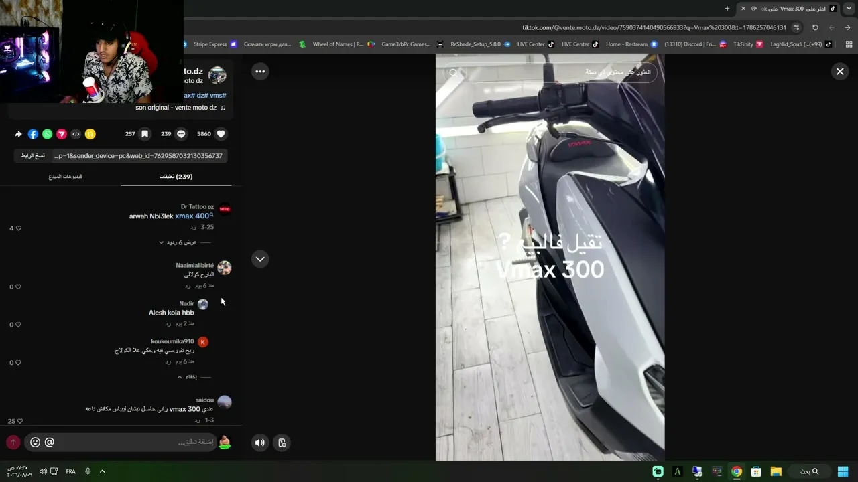
Task: Toggle the clipboard-style button beside the volume icon
Action: point(282,443)
